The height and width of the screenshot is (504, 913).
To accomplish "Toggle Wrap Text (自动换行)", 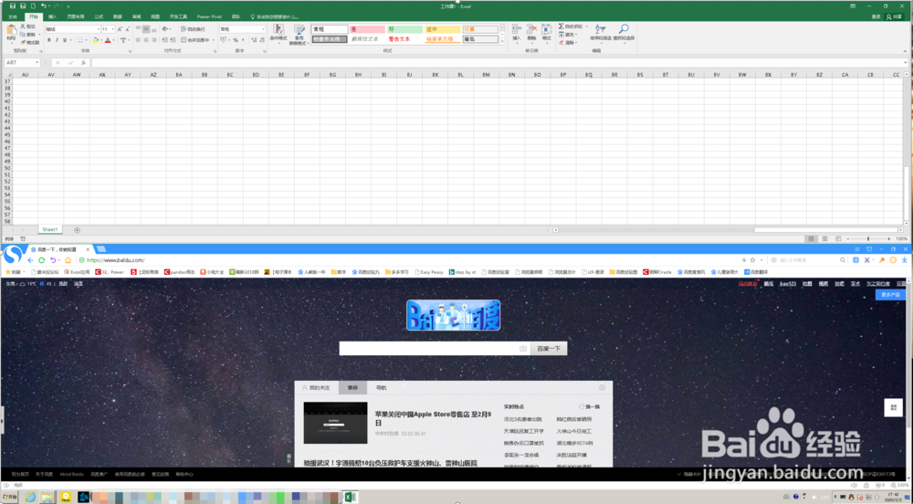I will point(193,29).
